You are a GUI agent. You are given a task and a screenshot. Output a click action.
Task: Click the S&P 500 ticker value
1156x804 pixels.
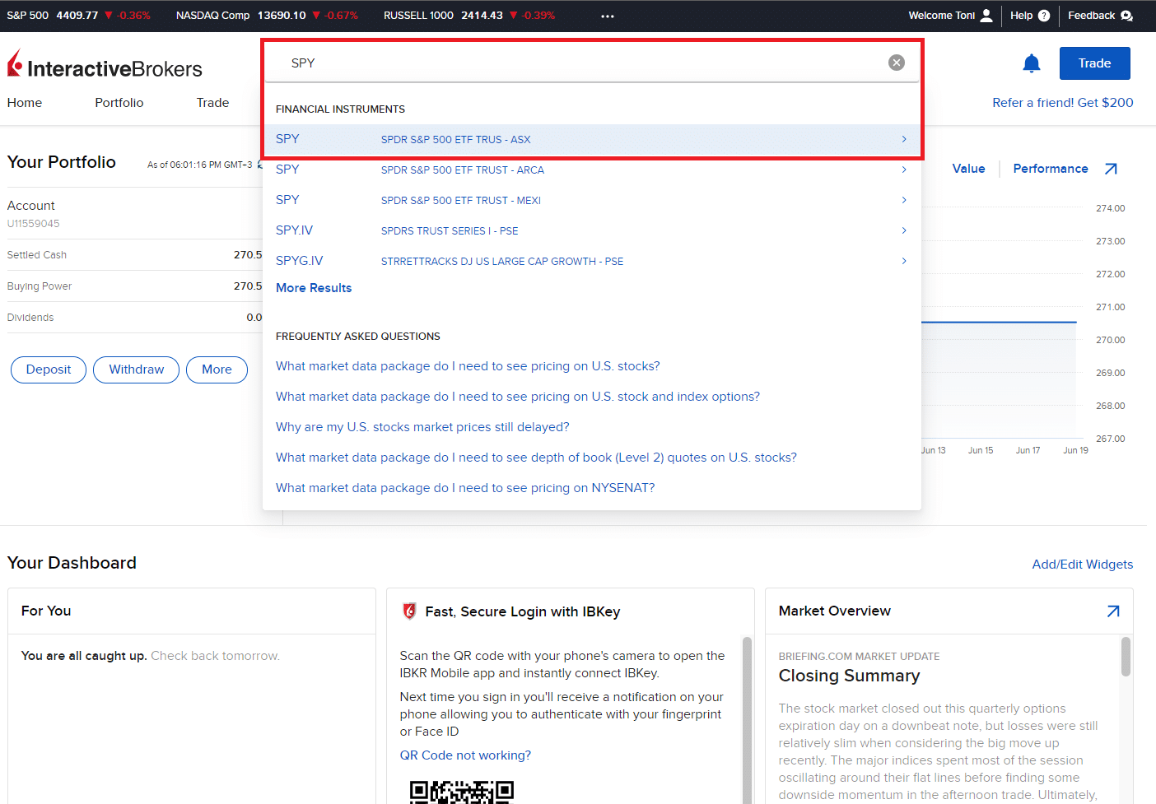[77, 16]
